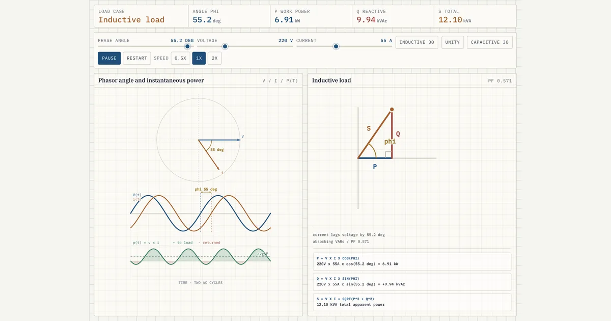611x321 pixels.
Task: Select the 1X speed option
Action: point(199,58)
